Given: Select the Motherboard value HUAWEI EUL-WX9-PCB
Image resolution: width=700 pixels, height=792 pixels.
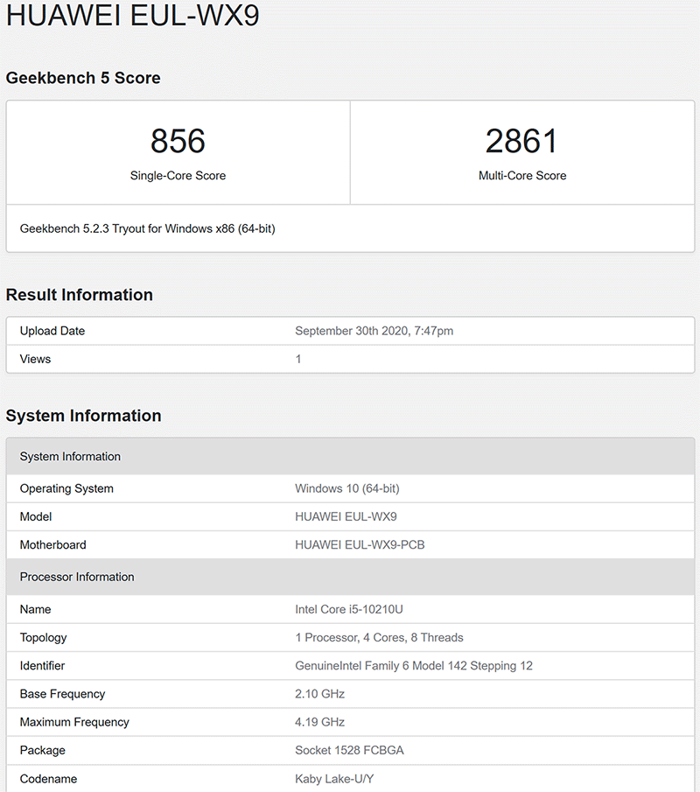Looking at the screenshot, I should [360, 545].
